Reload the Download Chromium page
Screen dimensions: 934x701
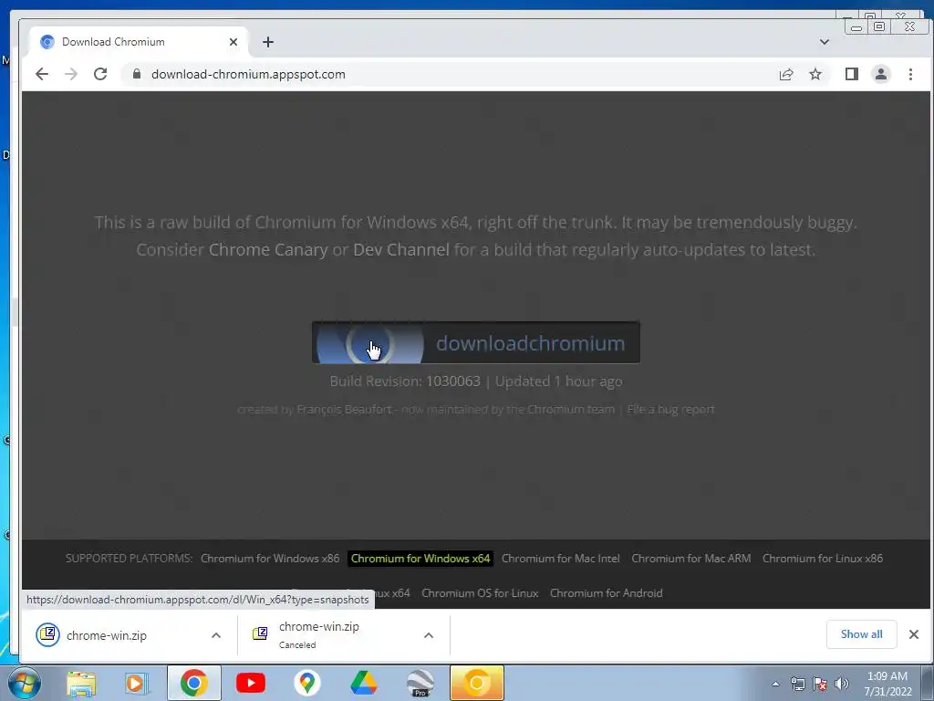(100, 74)
